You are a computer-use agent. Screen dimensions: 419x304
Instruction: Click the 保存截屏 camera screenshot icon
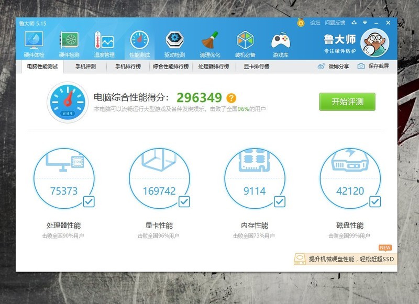pos(360,66)
